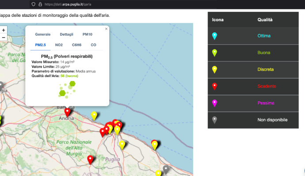Switch to the C6H6 tab
The height and width of the screenshot is (176, 305).
[x=76, y=45]
